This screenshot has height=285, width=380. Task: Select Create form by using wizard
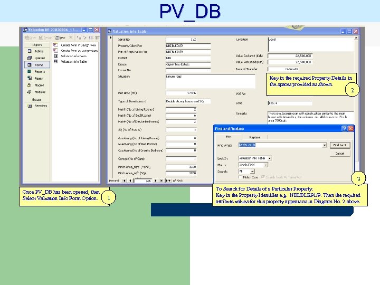pos(76,51)
